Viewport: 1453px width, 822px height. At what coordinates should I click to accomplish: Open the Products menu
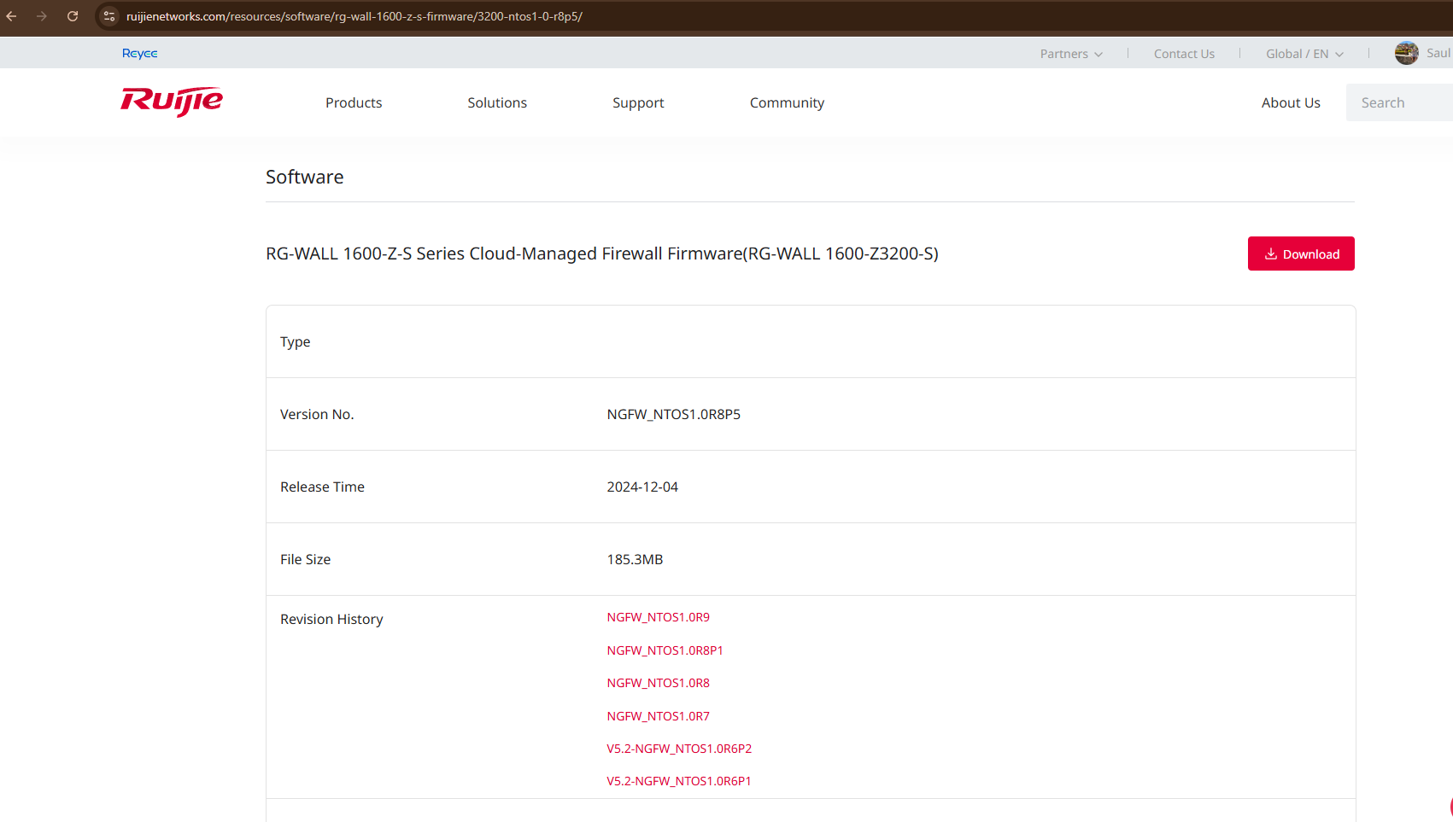(354, 102)
